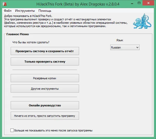Image resolution: width=156 pixels, height=139 pixels.
Task: Click Проверить систему и сохранить отчёт button
Action: click(45, 51)
